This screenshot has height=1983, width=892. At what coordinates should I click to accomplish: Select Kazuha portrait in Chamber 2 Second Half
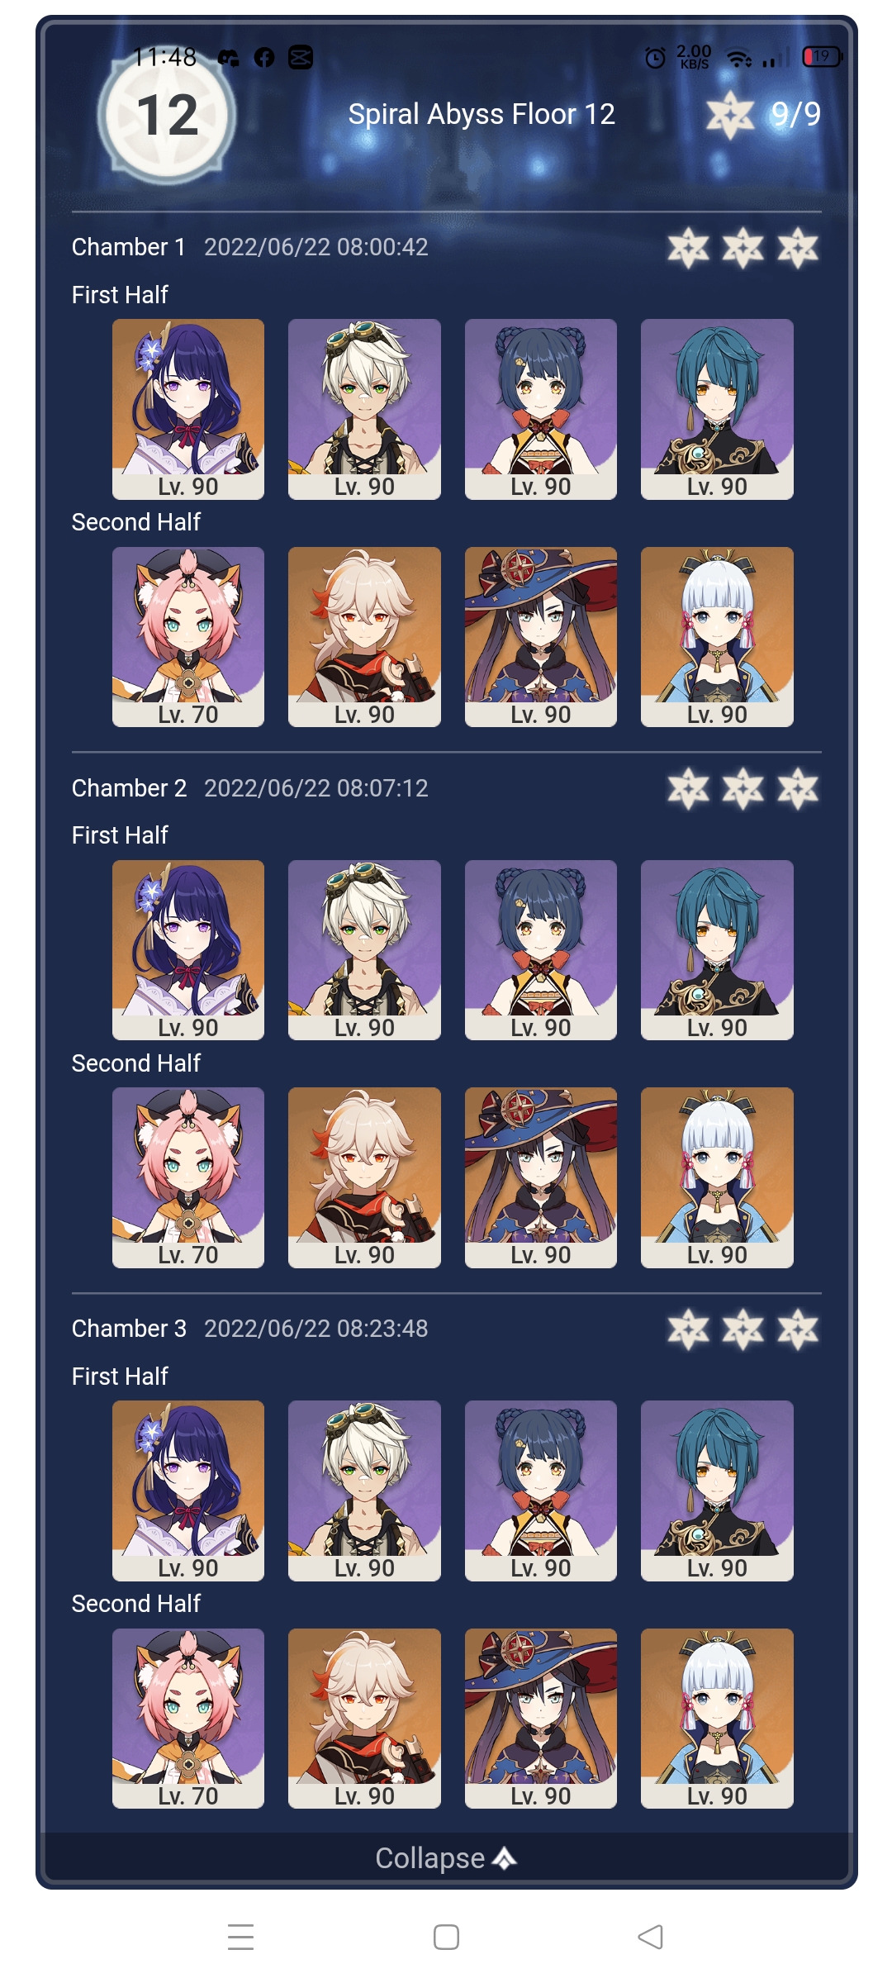364,1177
